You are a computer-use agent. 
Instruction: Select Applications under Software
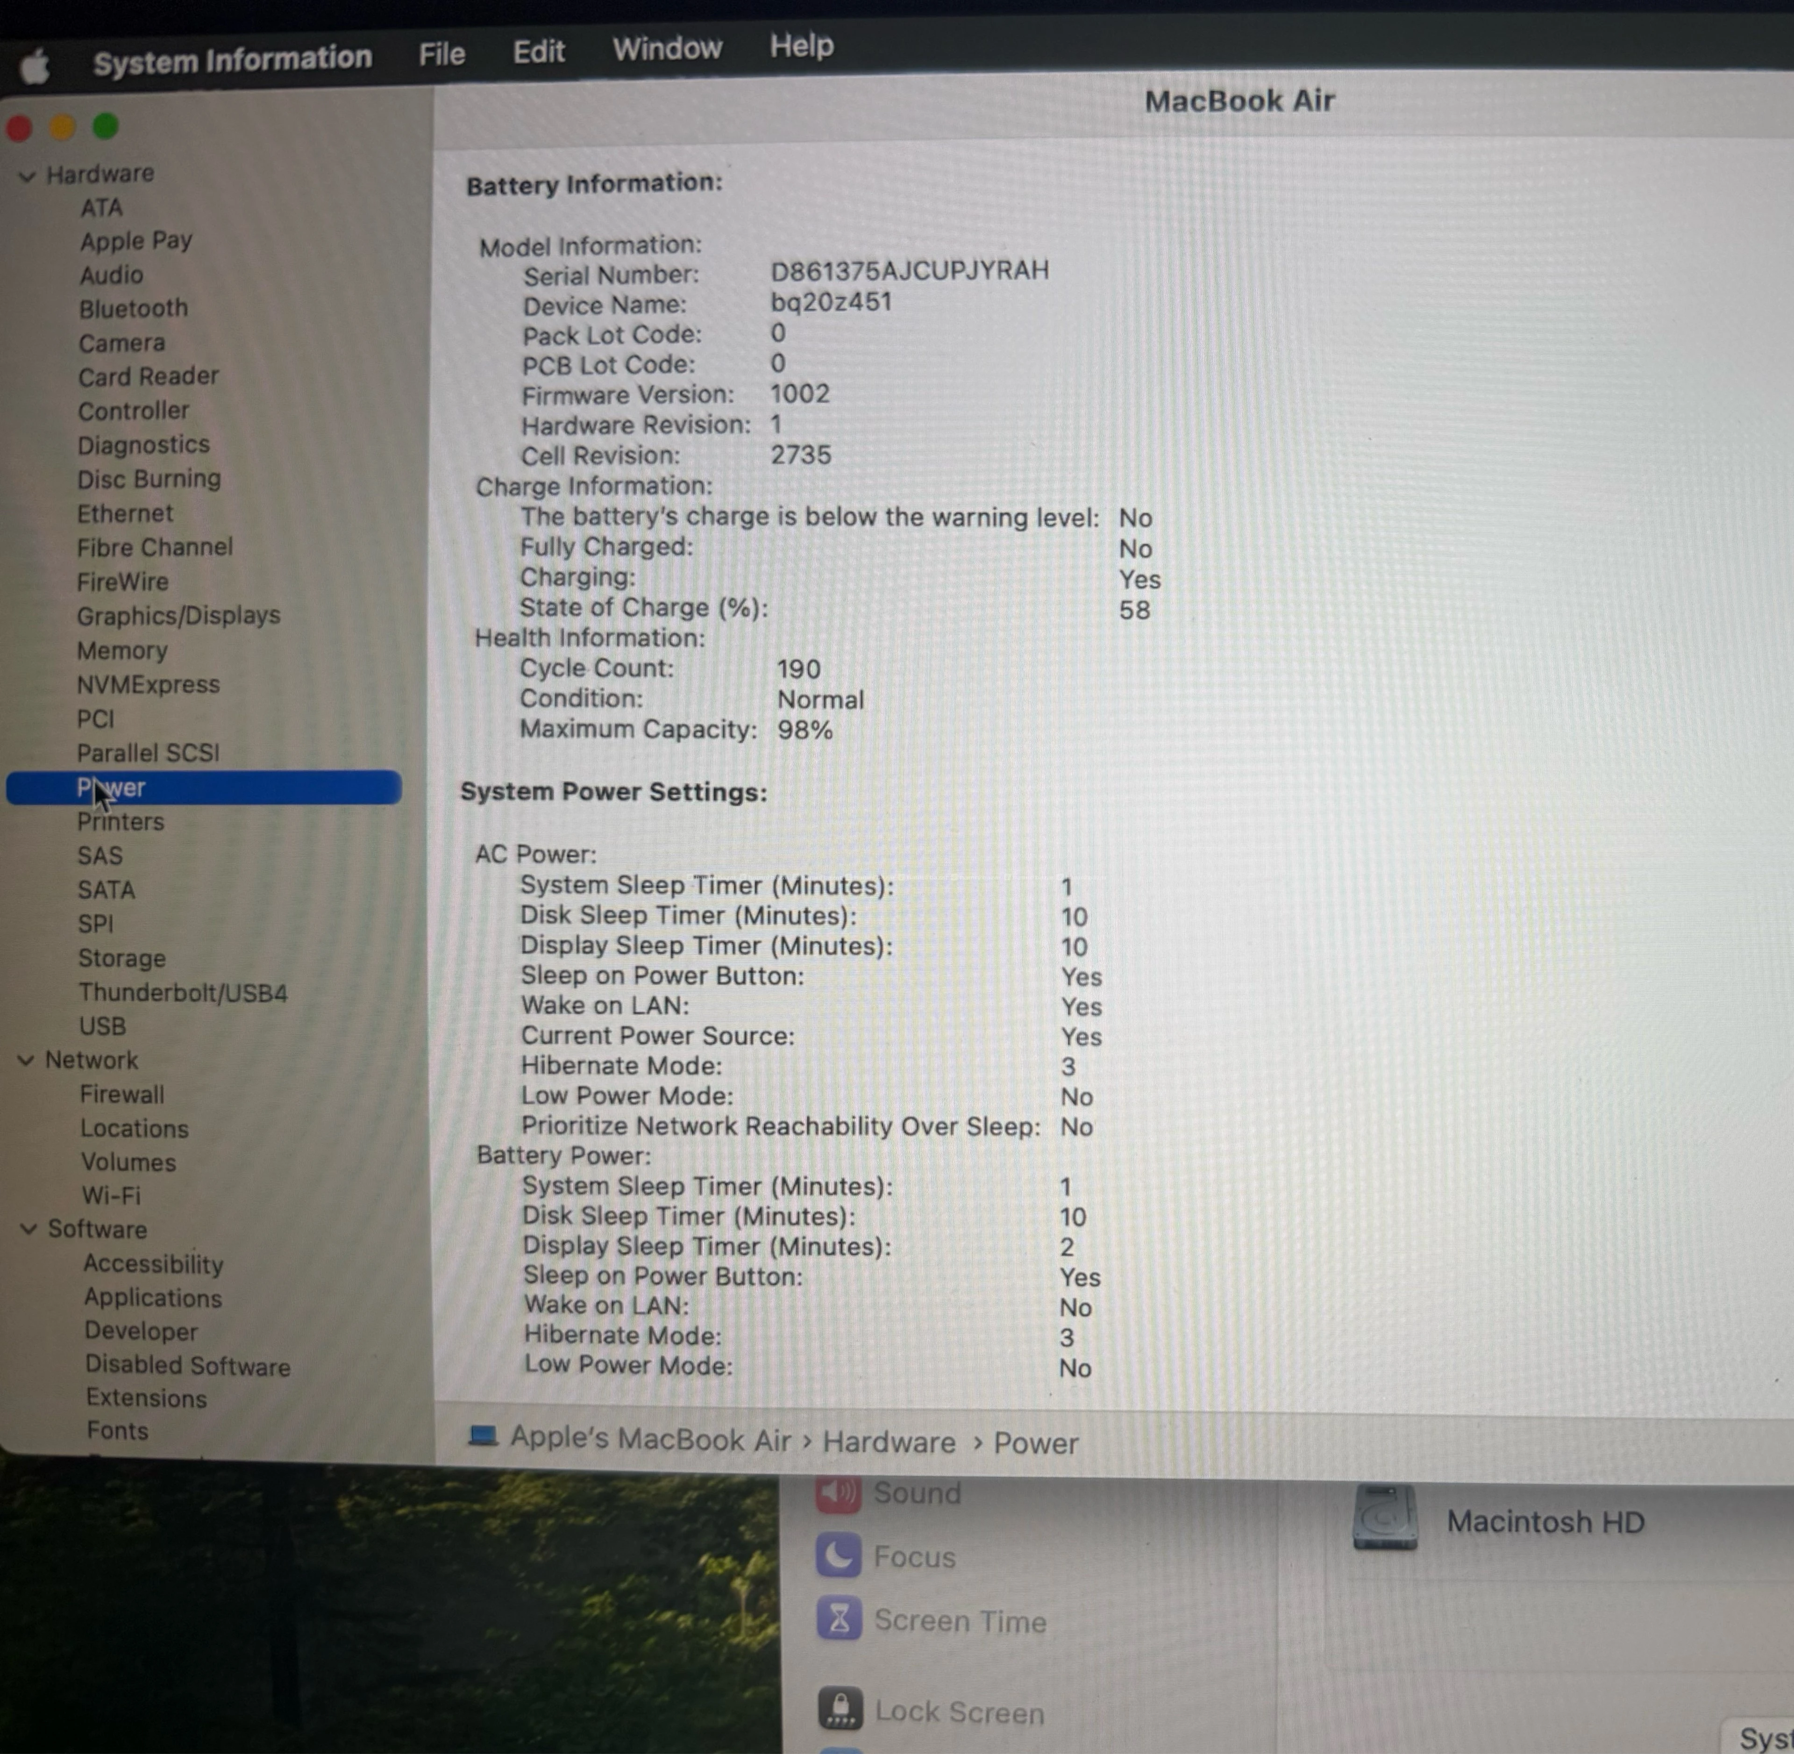pos(153,1298)
